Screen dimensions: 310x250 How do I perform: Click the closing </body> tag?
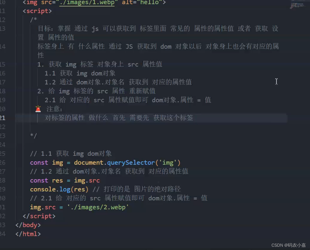click(x=28, y=225)
